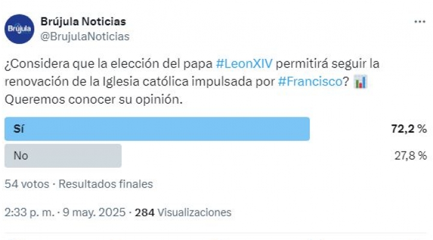
Task: Click the 72,2 % result value
Action: pos(409,129)
